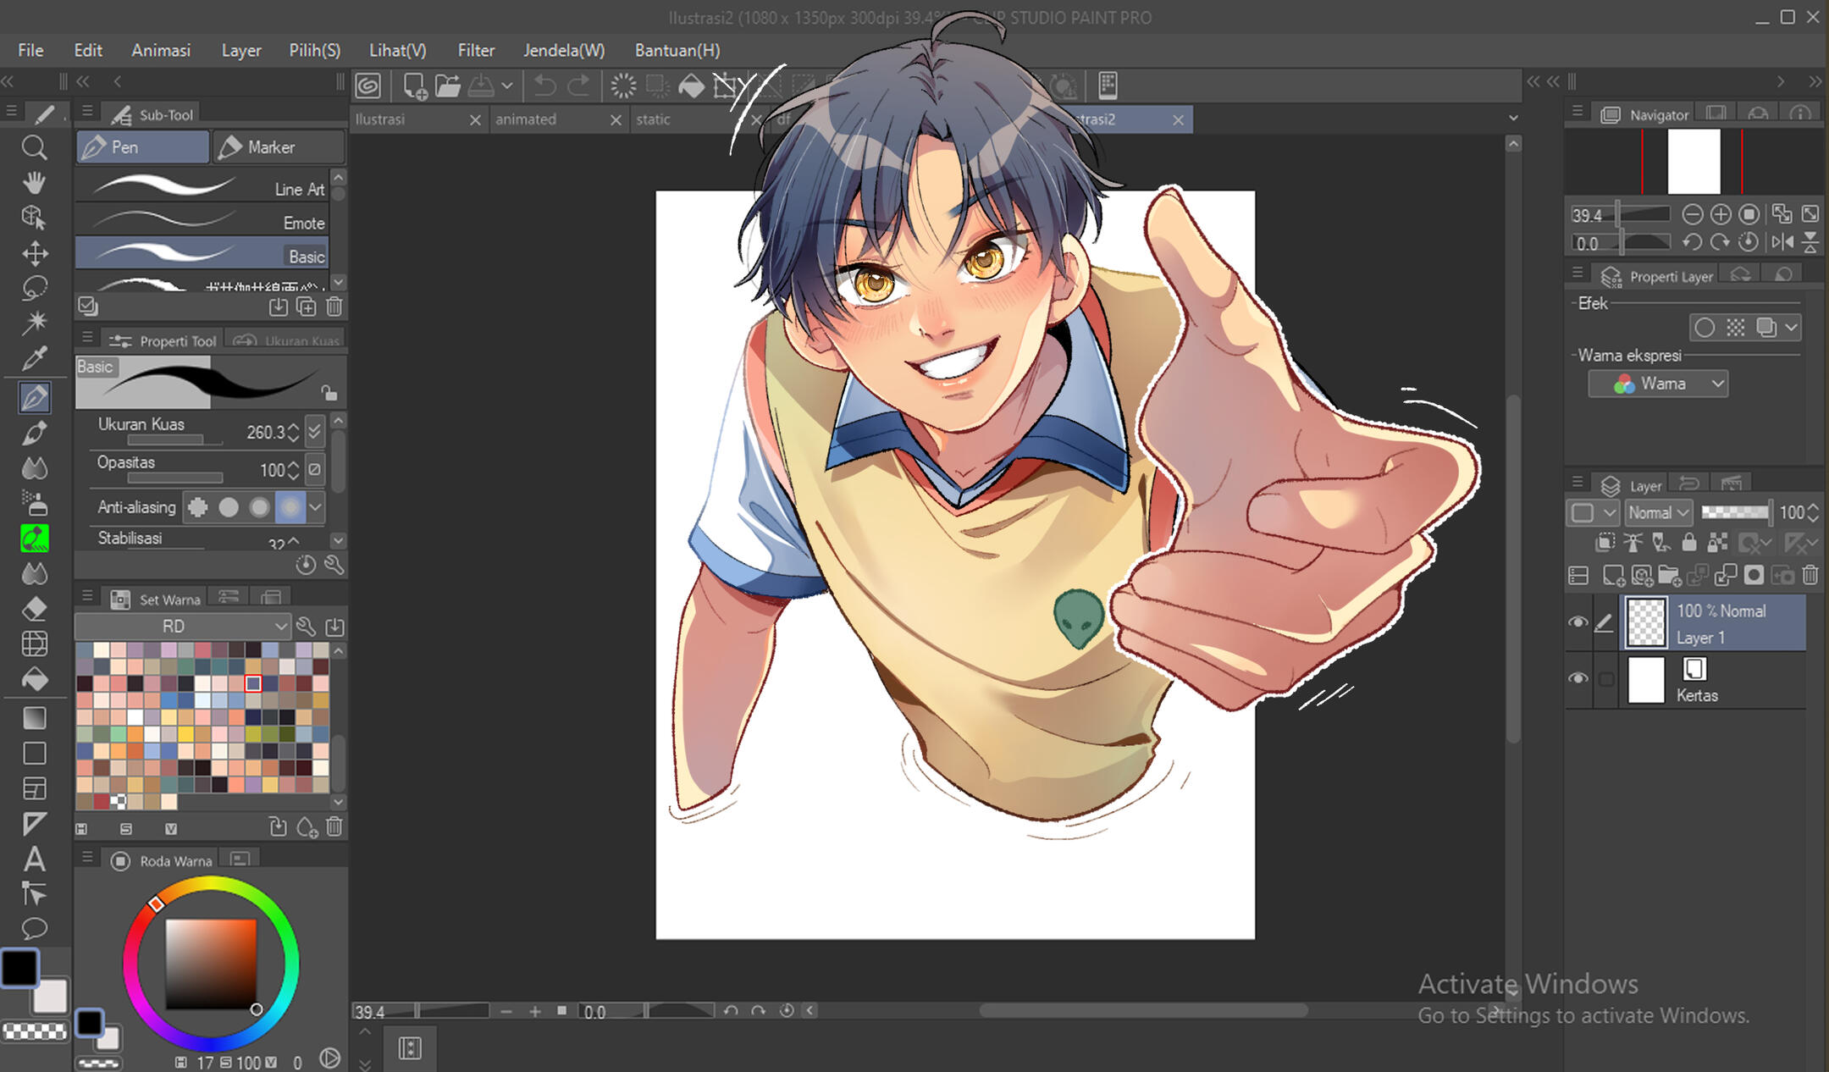Select the Eraser tool
The width and height of the screenshot is (1829, 1072).
coord(34,609)
